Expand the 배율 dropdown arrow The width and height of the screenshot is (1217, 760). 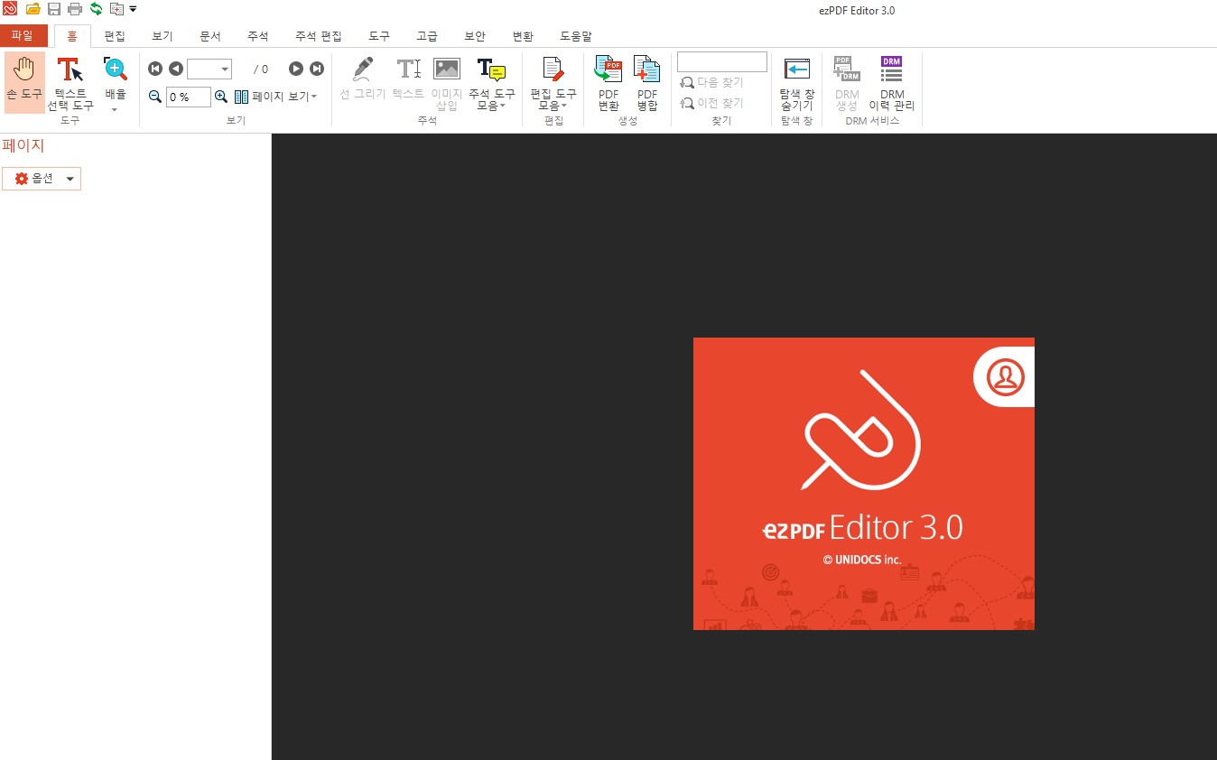pos(115,109)
